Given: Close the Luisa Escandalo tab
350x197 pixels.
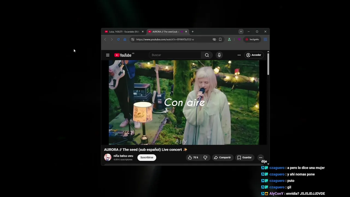Looking at the screenshot, I should [142, 32].
